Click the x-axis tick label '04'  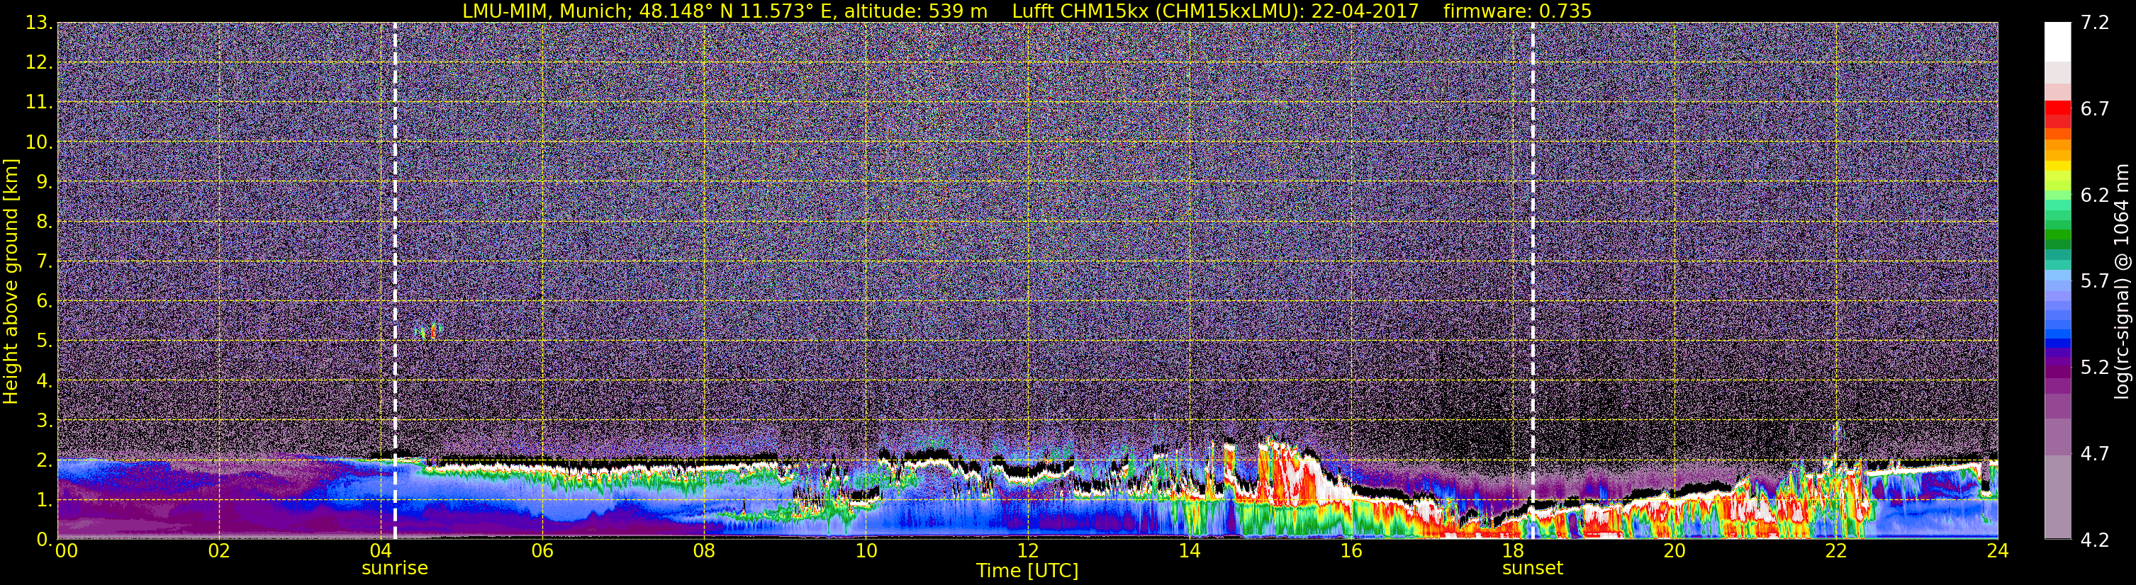(381, 552)
